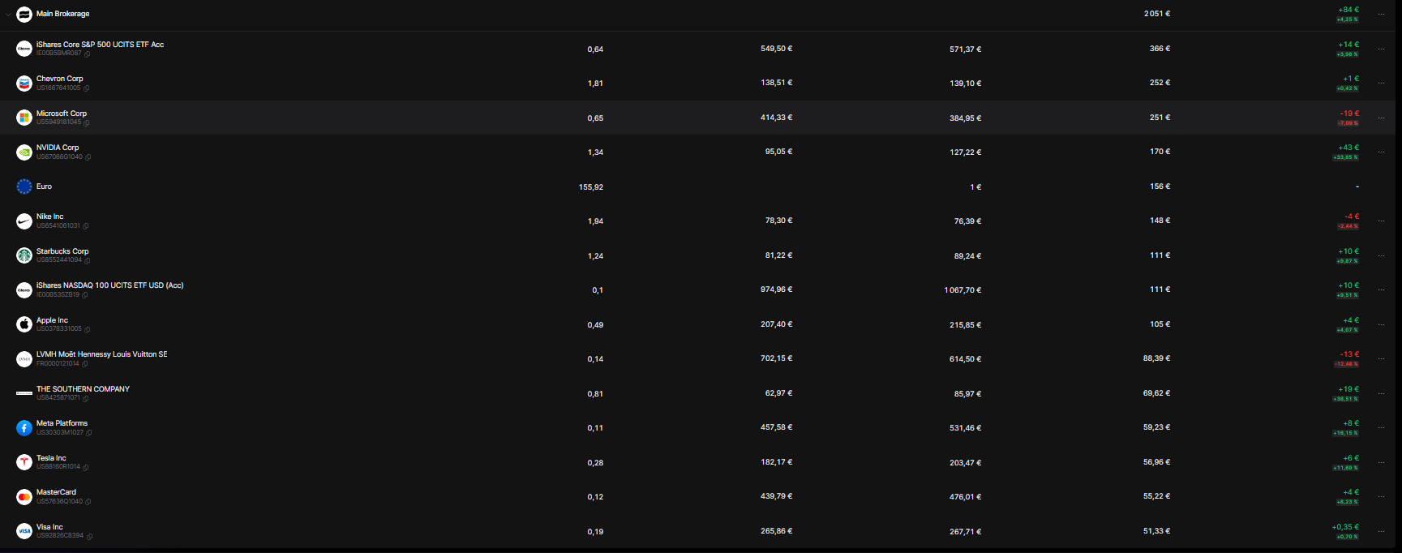Click the Main Brokerage total 2 051 €

pyautogui.click(x=1157, y=14)
